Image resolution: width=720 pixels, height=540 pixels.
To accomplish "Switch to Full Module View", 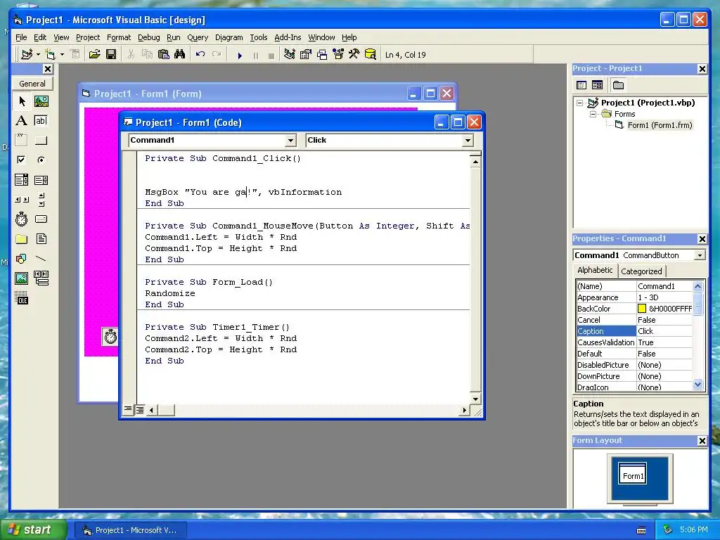I will tap(140, 410).
